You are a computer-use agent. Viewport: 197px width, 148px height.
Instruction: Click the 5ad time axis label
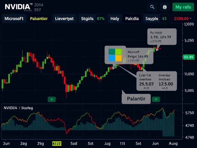(x=74, y=143)
